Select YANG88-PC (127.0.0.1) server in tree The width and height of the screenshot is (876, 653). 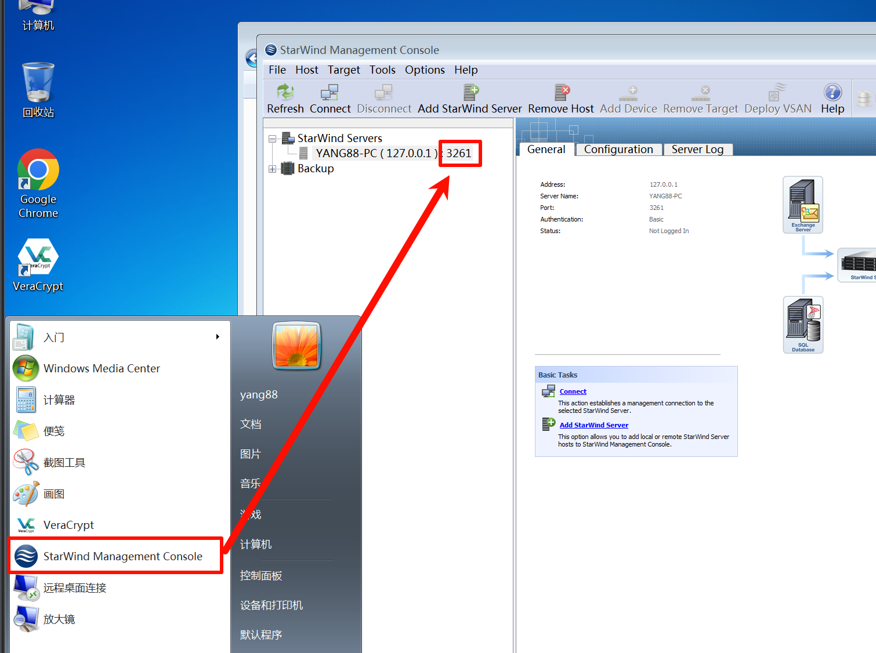[393, 153]
